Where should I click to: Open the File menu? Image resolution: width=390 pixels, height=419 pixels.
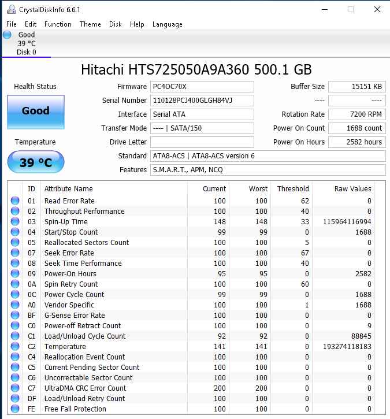[11, 24]
